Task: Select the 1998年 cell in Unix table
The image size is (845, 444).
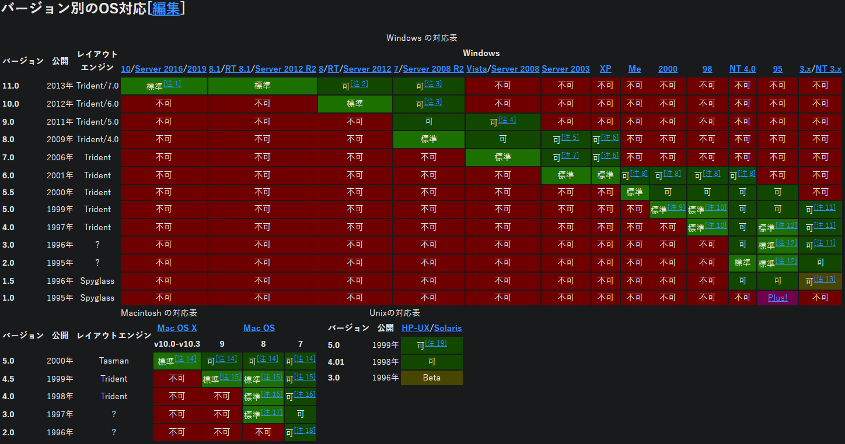Action: pyautogui.click(x=386, y=362)
